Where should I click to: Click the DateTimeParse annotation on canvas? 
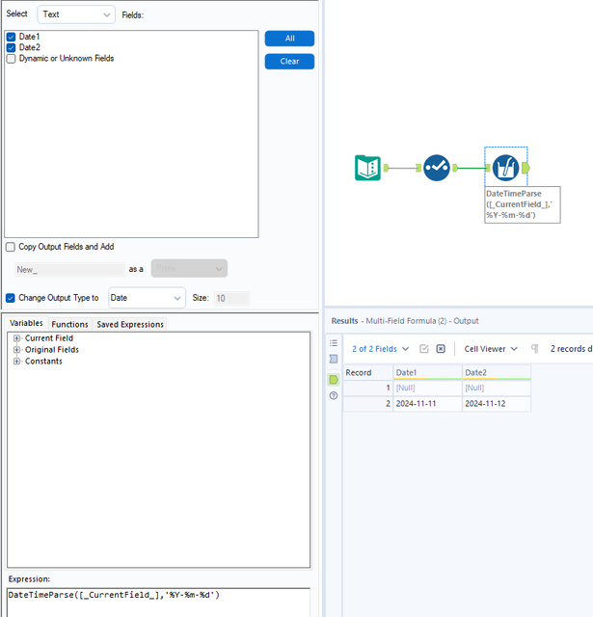click(x=523, y=204)
